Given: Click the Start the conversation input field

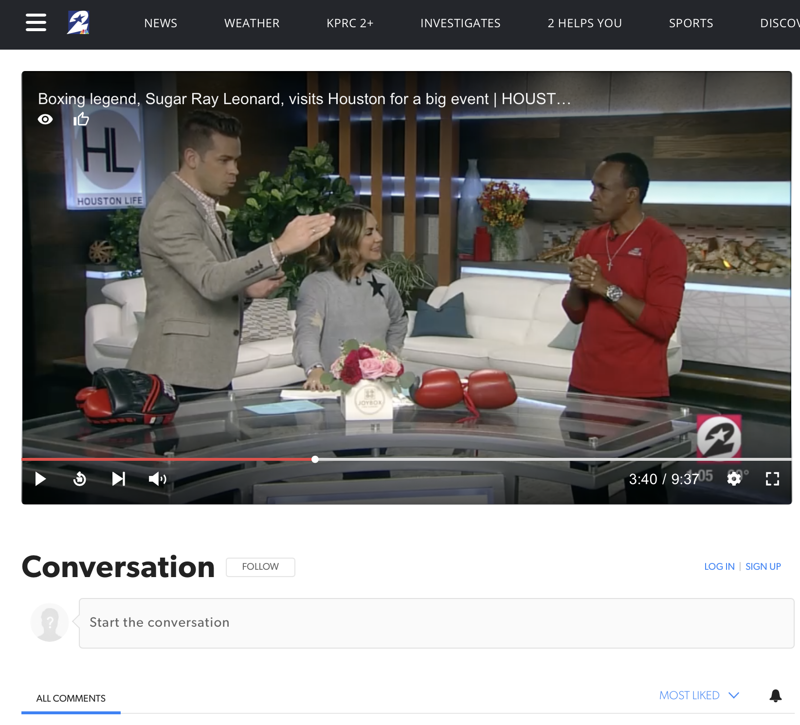Looking at the screenshot, I should click(436, 623).
